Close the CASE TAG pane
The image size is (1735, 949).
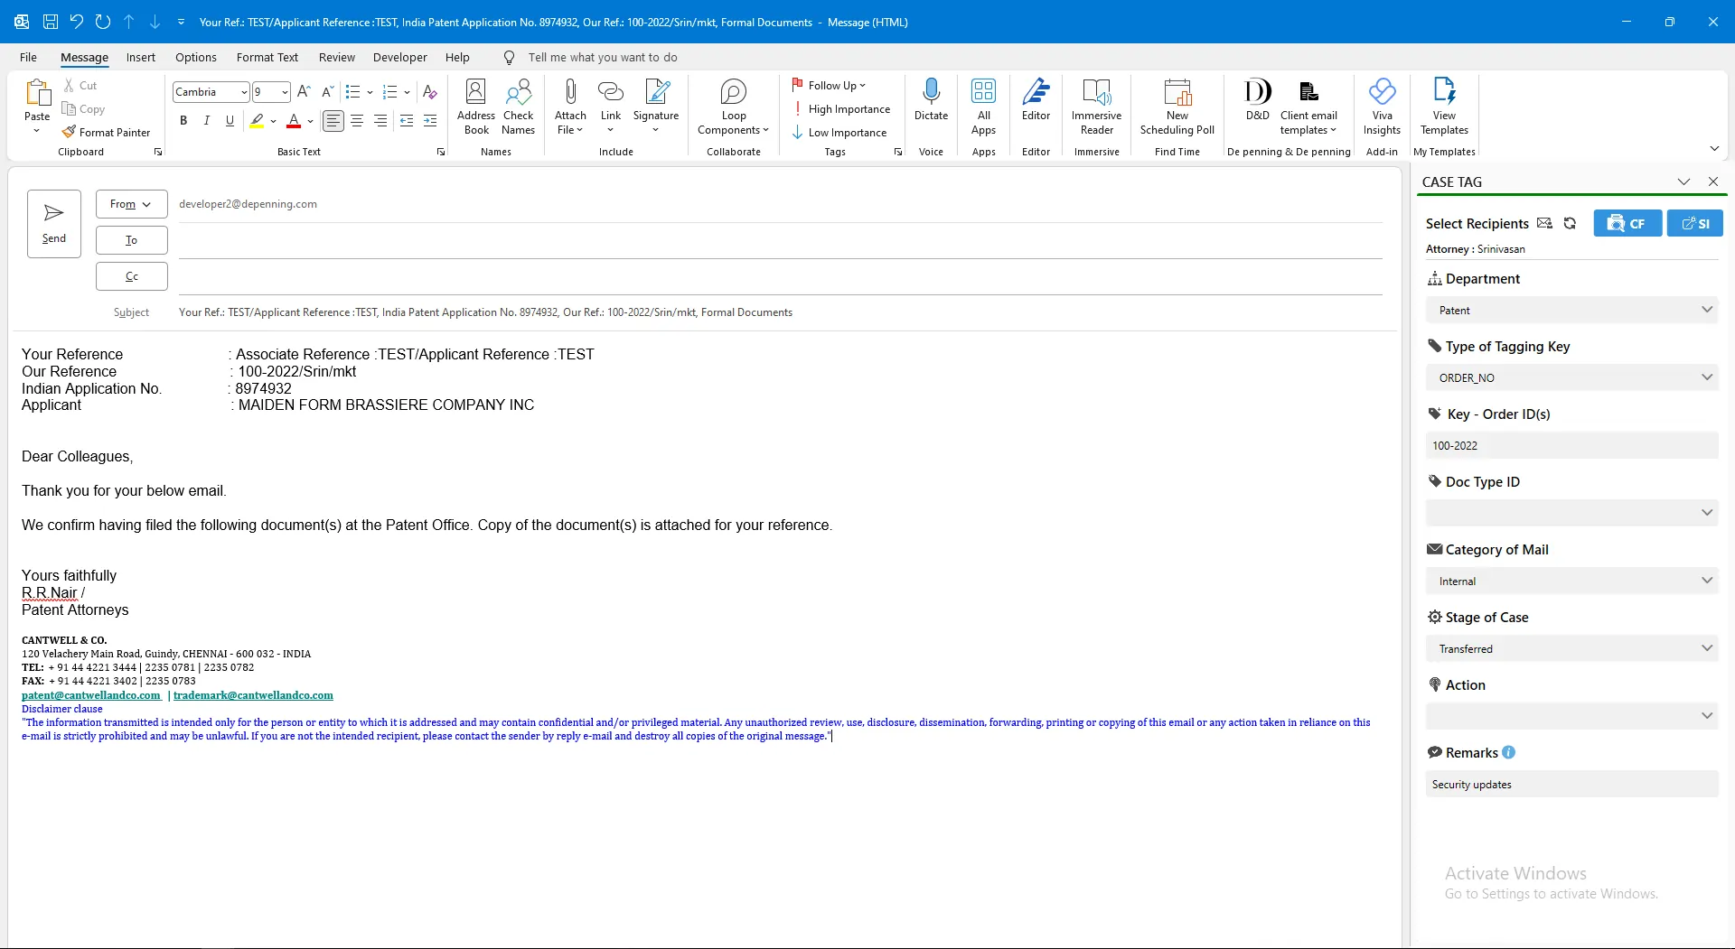1712,181
